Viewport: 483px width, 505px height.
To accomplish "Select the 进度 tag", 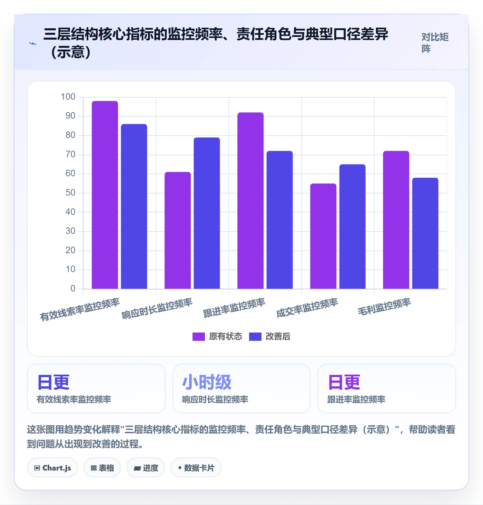I will tap(146, 468).
